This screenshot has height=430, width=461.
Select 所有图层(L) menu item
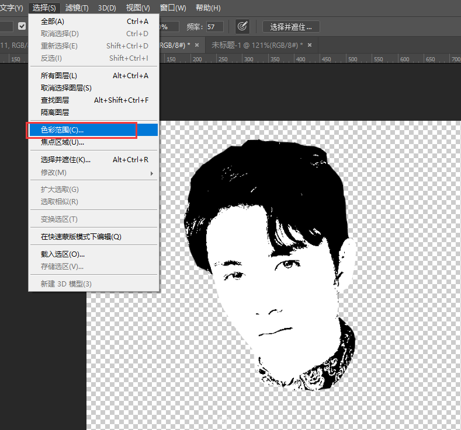click(x=94, y=76)
